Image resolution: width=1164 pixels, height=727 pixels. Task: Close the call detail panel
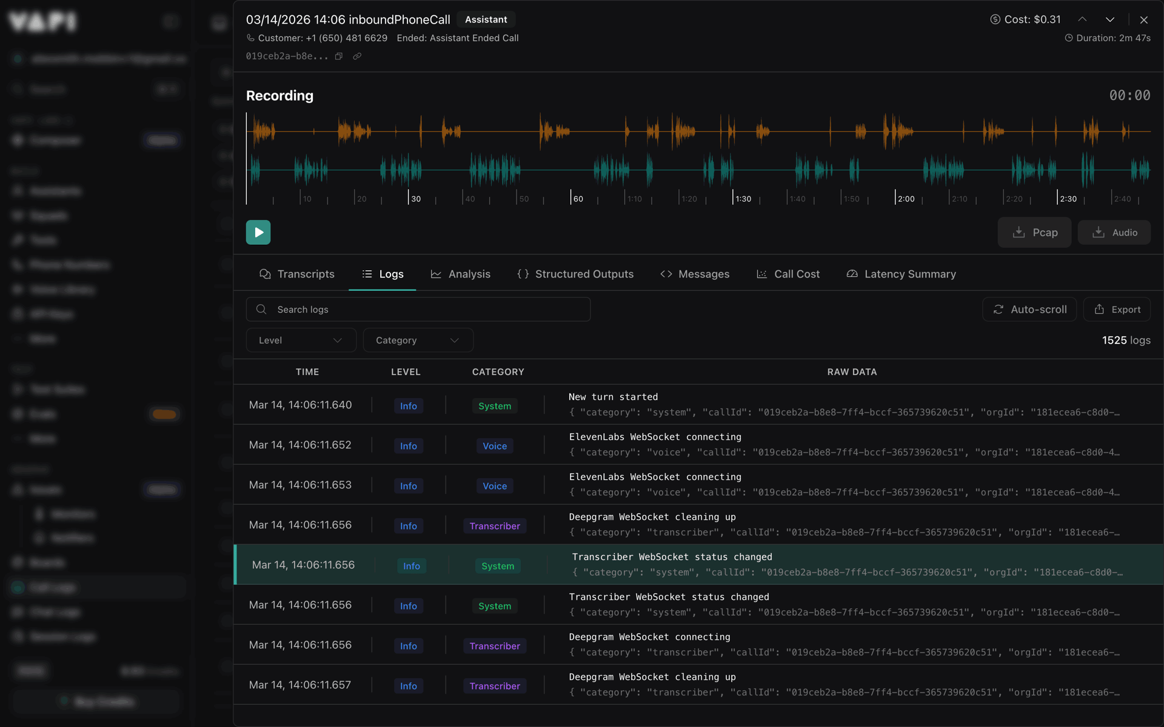1144,19
